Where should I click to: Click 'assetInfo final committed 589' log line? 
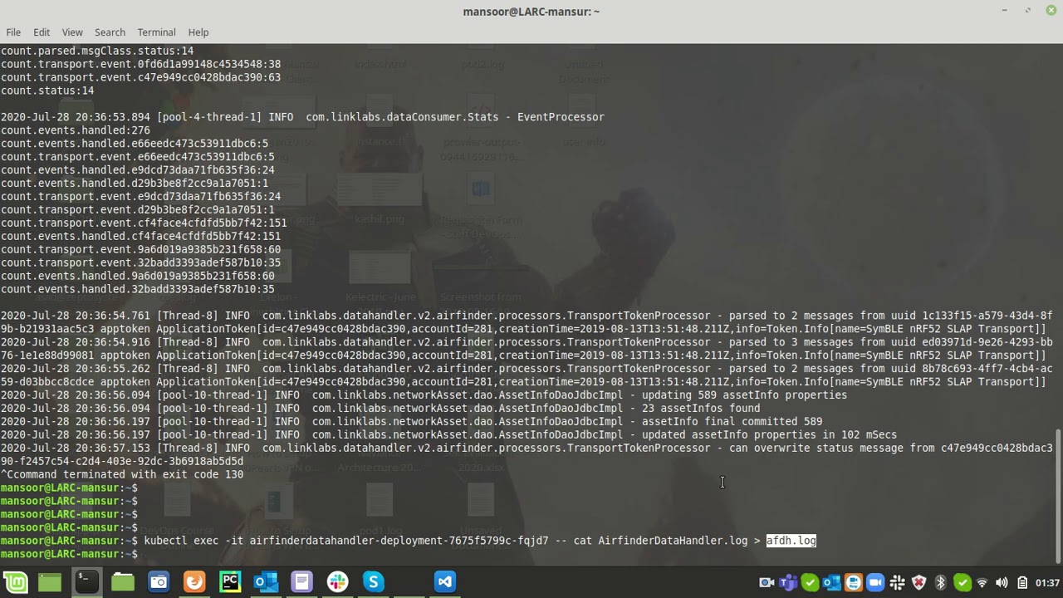pyautogui.click(x=412, y=422)
